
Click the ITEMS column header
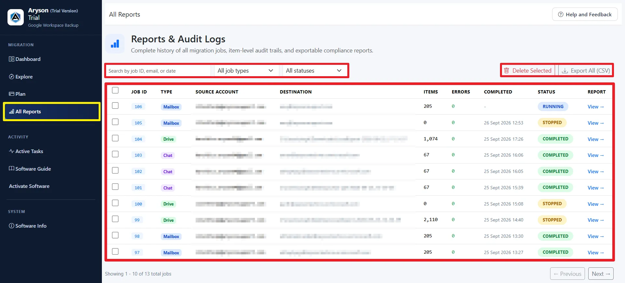pos(431,92)
